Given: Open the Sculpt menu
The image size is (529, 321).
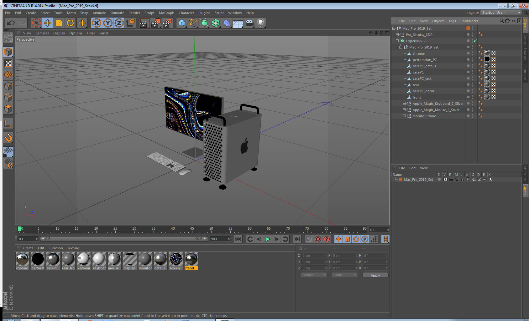Looking at the screenshot, I should (149, 13).
